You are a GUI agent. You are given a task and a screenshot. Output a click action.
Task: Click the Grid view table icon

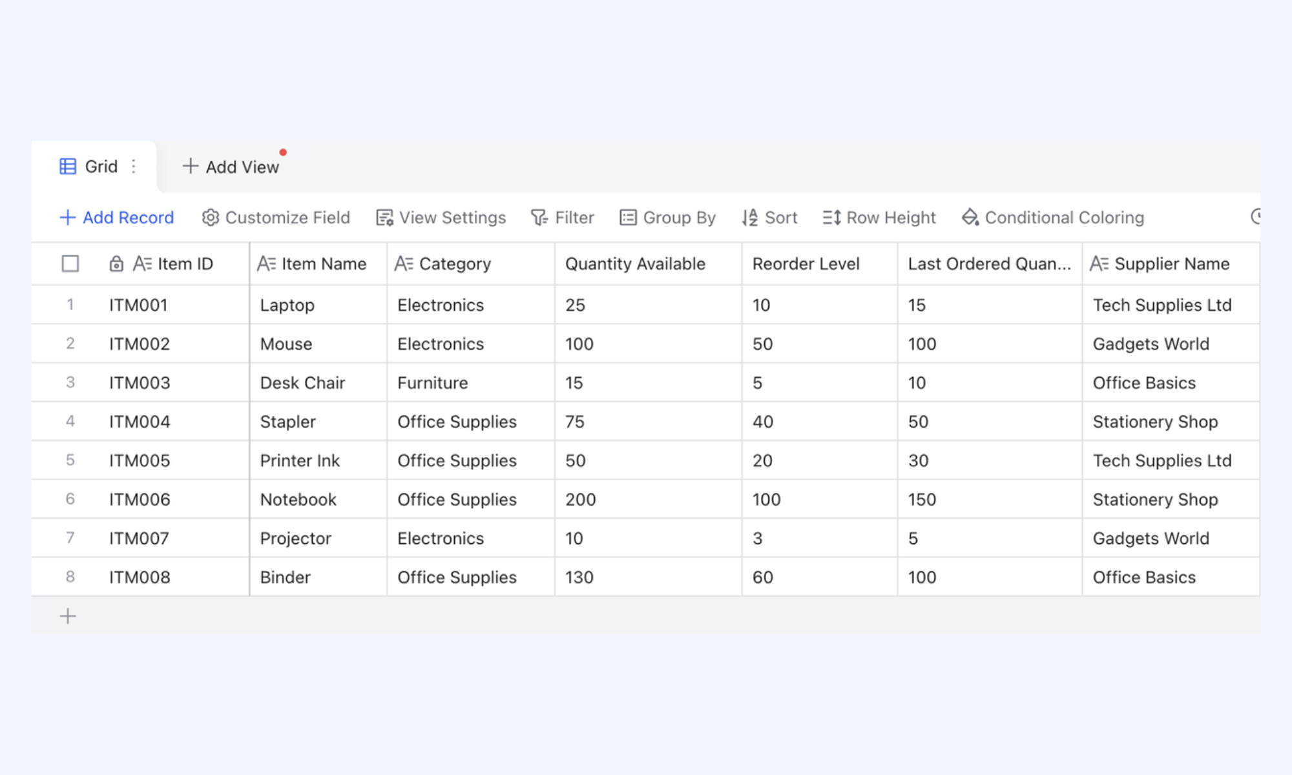(68, 167)
